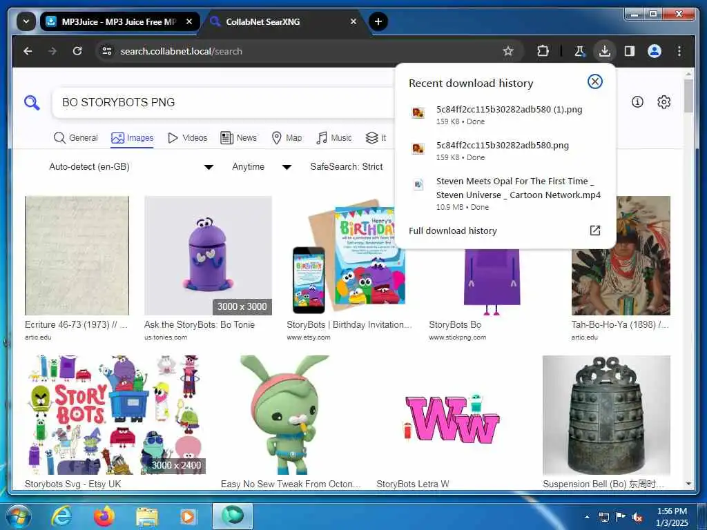Open the profile avatar menu

click(x=655, y=51)
